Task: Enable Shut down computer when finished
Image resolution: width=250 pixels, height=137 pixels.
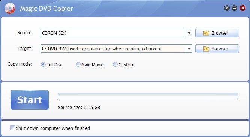Action: click(12, 128)
